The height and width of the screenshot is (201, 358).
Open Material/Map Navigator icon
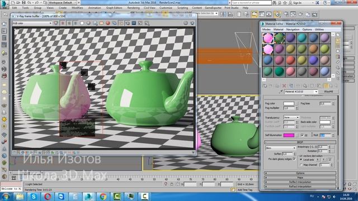pyautogui.click(x=338, y=78)
